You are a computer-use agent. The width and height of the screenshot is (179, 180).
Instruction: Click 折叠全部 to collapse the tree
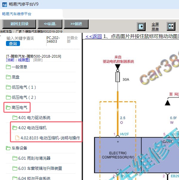tap(72, 39)
